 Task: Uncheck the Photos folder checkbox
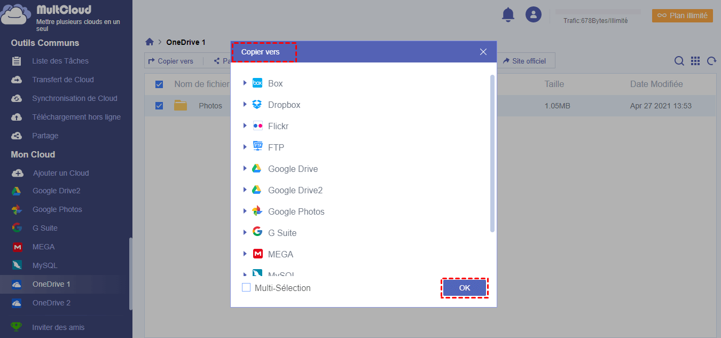click(x=159, y=106)
